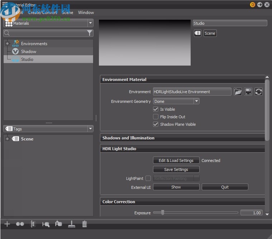Image resolution: width=272 pixels, height=239 pixels.
Task: Click the orange D icon in title bar
Action: (252, 5)
